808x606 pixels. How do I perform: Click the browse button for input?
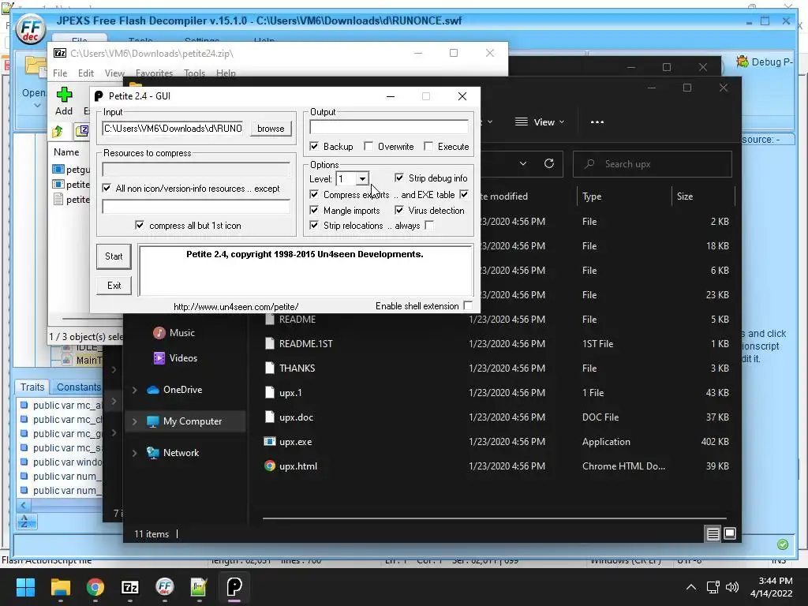point(271,129)
